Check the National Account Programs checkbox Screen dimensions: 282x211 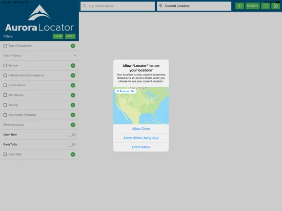click(5, 75)
